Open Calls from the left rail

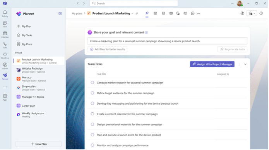click(5, 45)
